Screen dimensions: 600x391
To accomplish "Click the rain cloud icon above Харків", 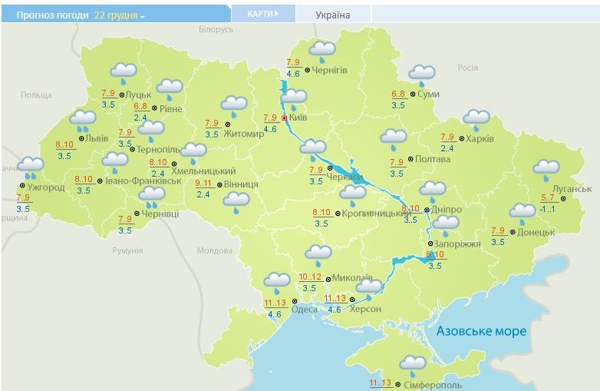I will [x=476, y=121].
